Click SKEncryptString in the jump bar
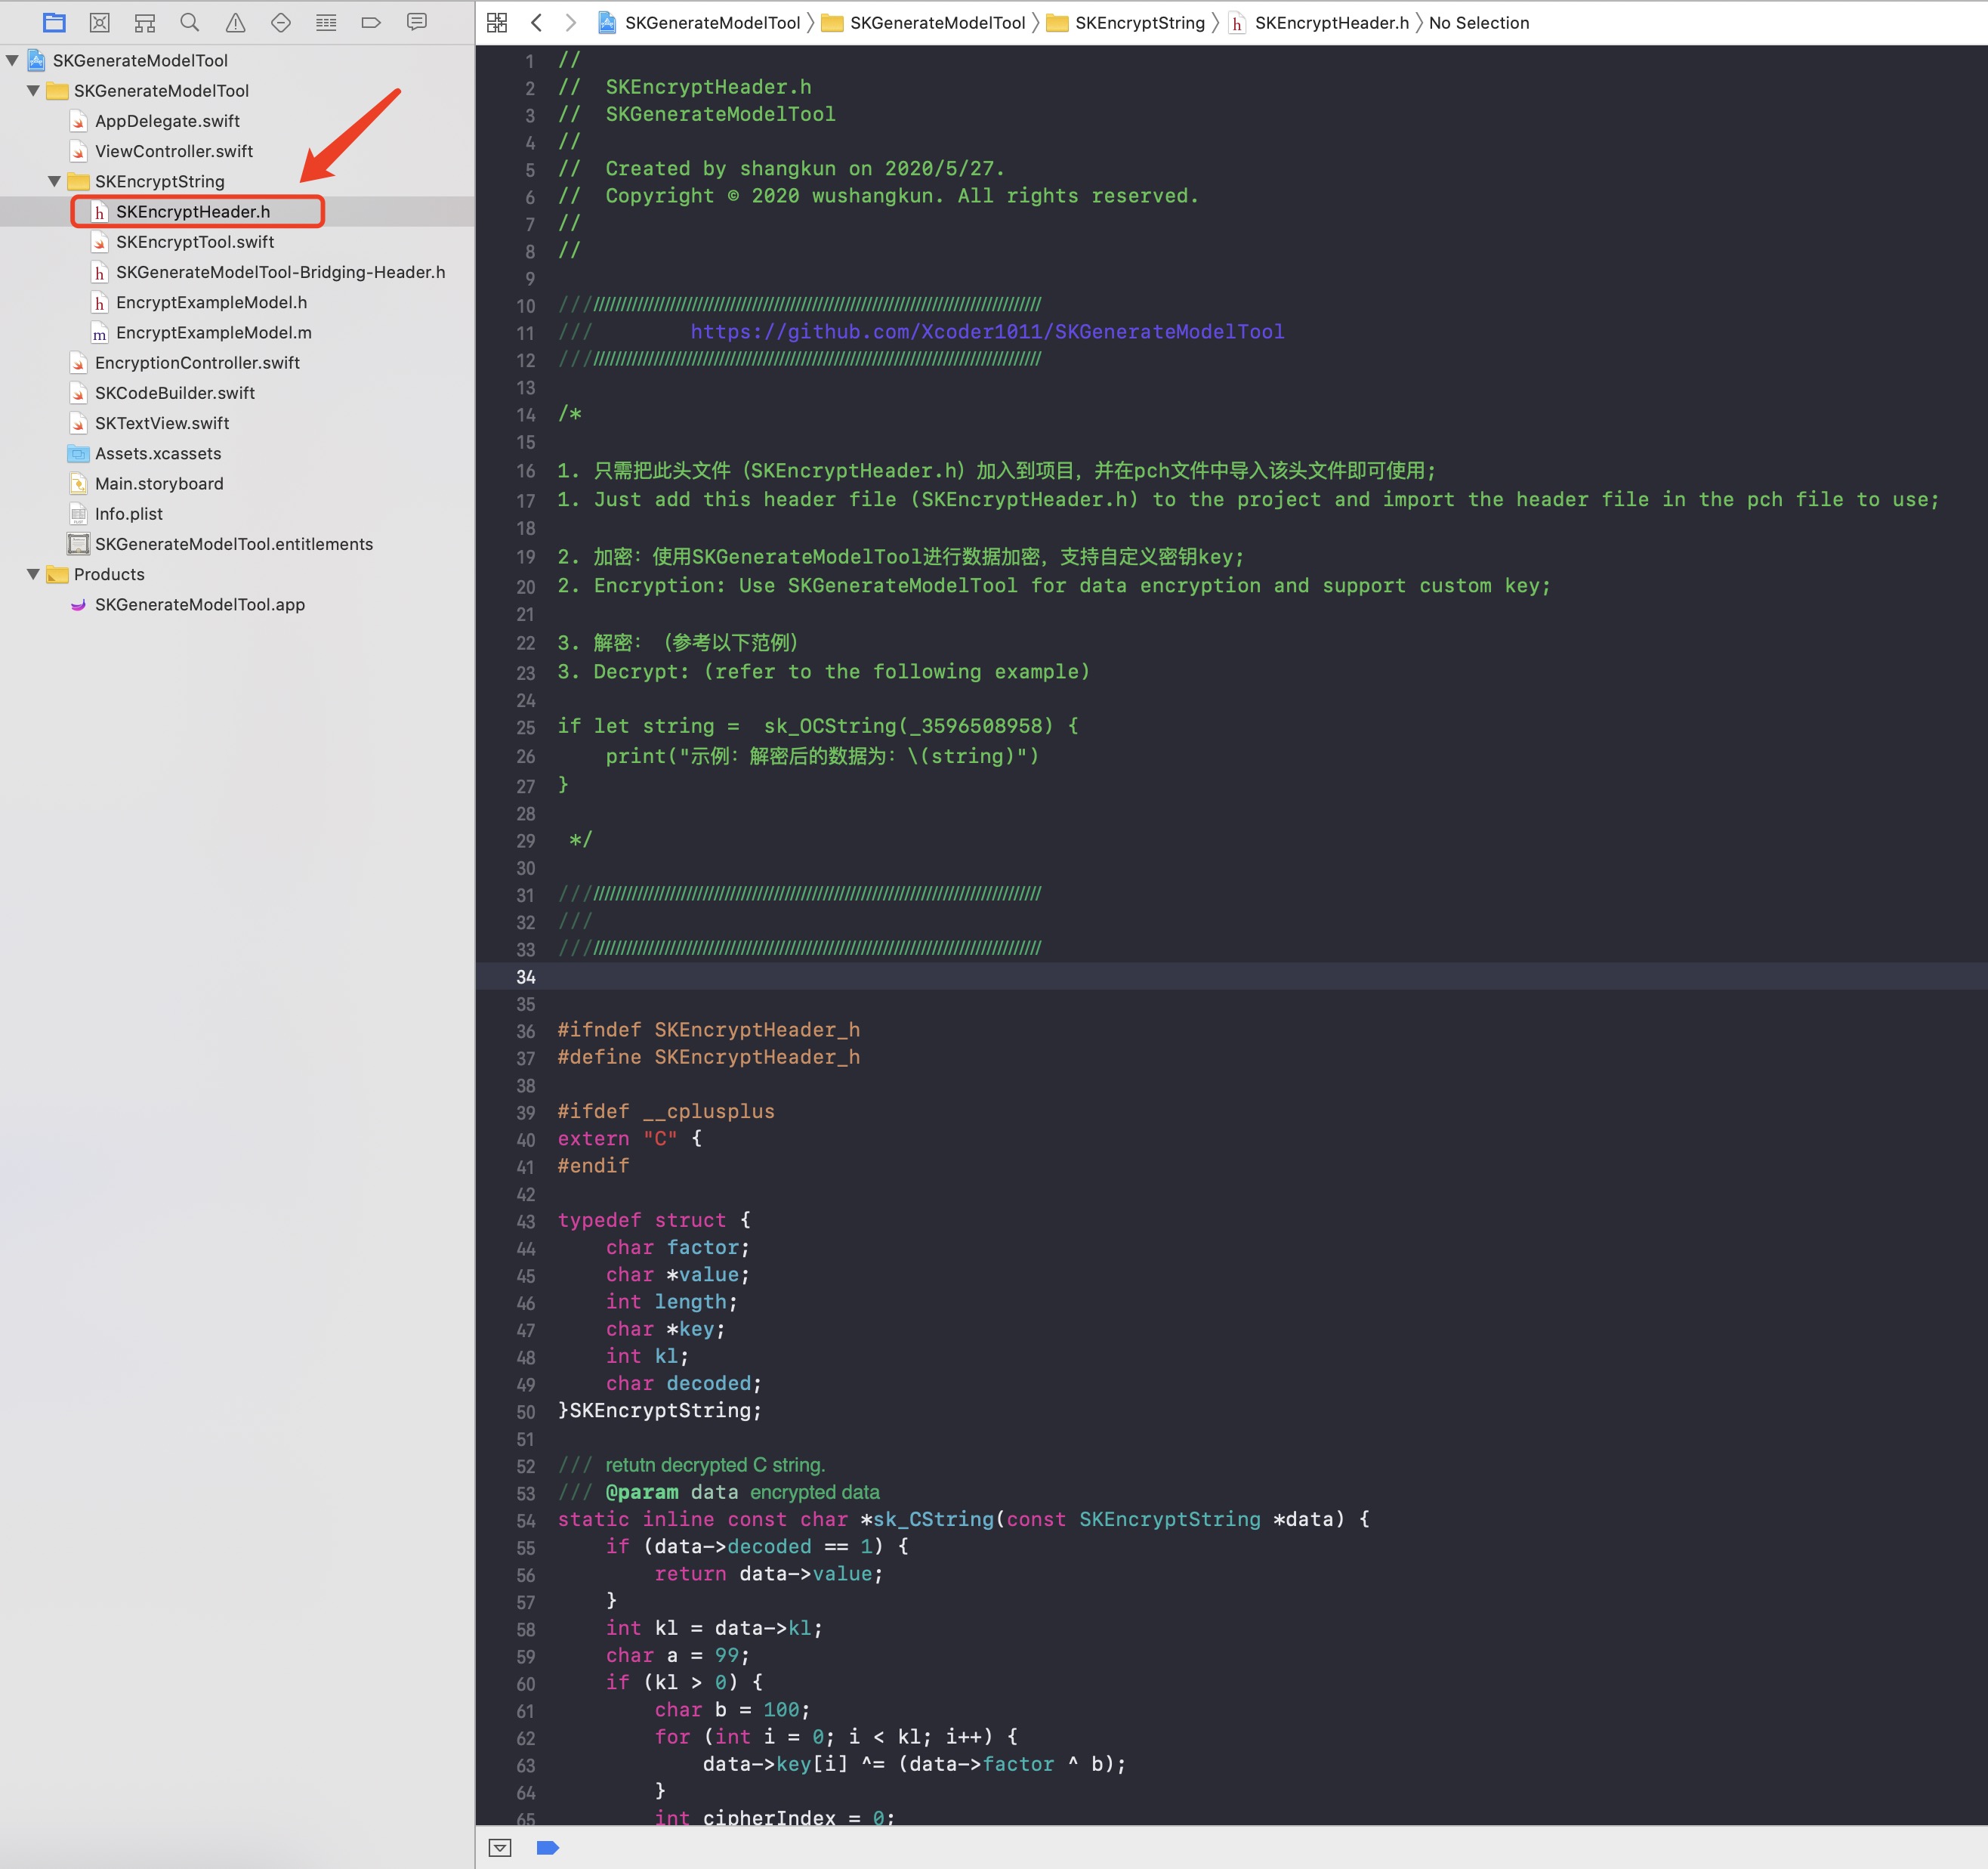 (1139, 22)
